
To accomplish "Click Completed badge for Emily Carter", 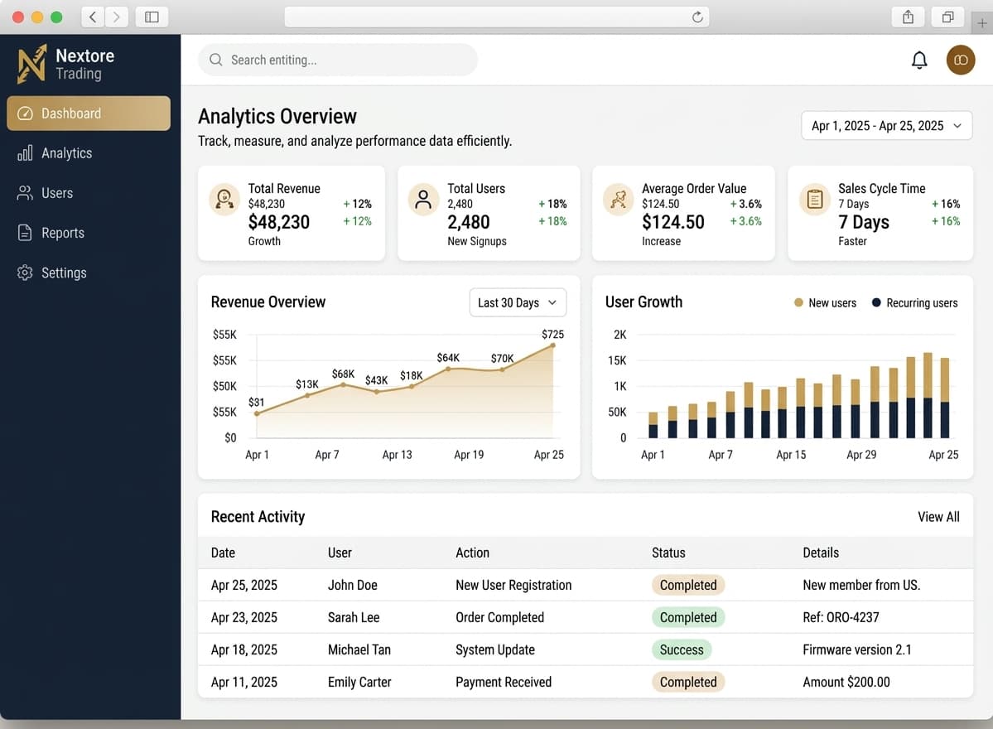I will click(688, 682).
